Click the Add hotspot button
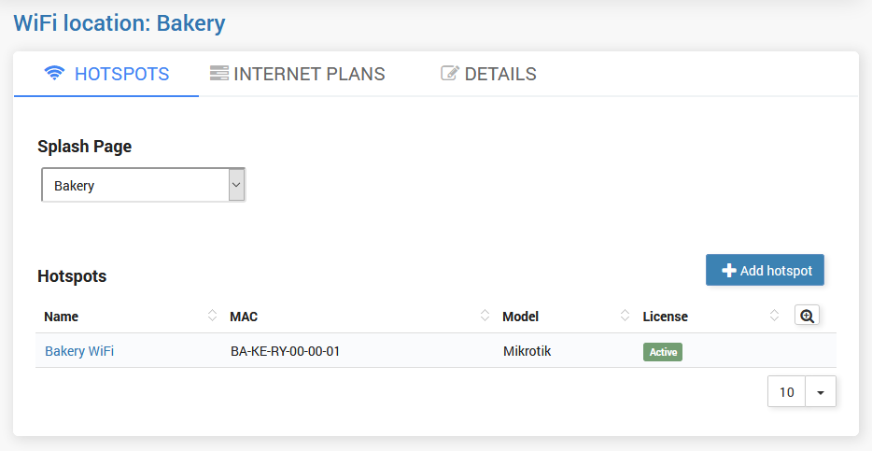Image resolution: width=872 pixels, height=451 pixels. [x=765, y=271]
